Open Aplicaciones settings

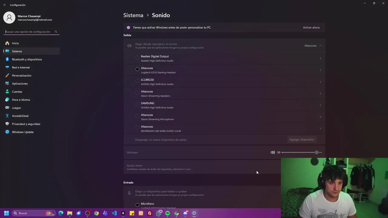point(32,84)
